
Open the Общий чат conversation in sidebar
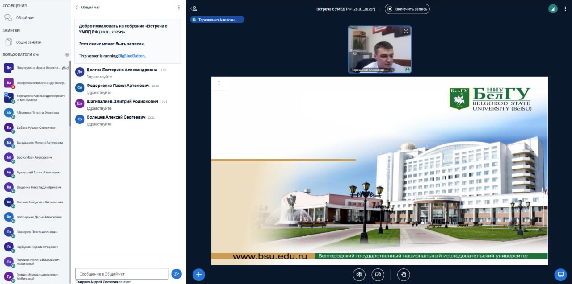[35, 18]
